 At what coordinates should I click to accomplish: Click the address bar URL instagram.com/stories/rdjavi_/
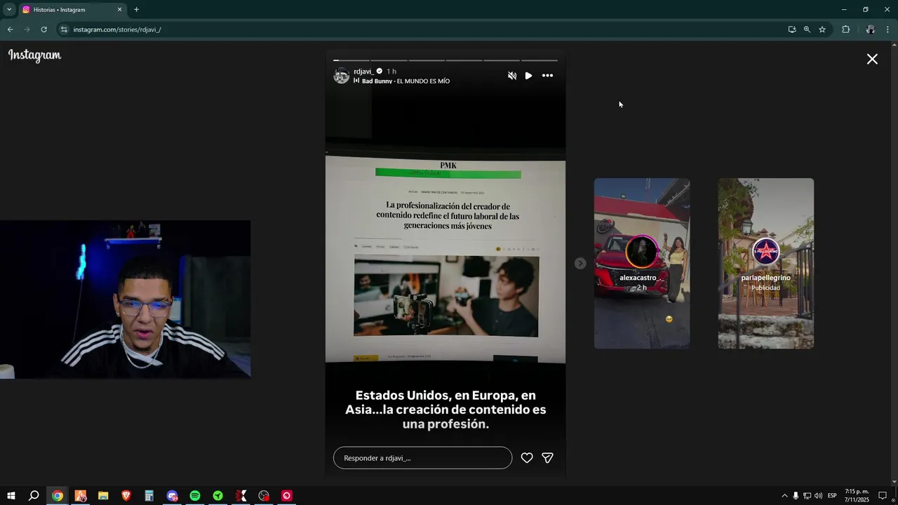click(x=117, y=29)
